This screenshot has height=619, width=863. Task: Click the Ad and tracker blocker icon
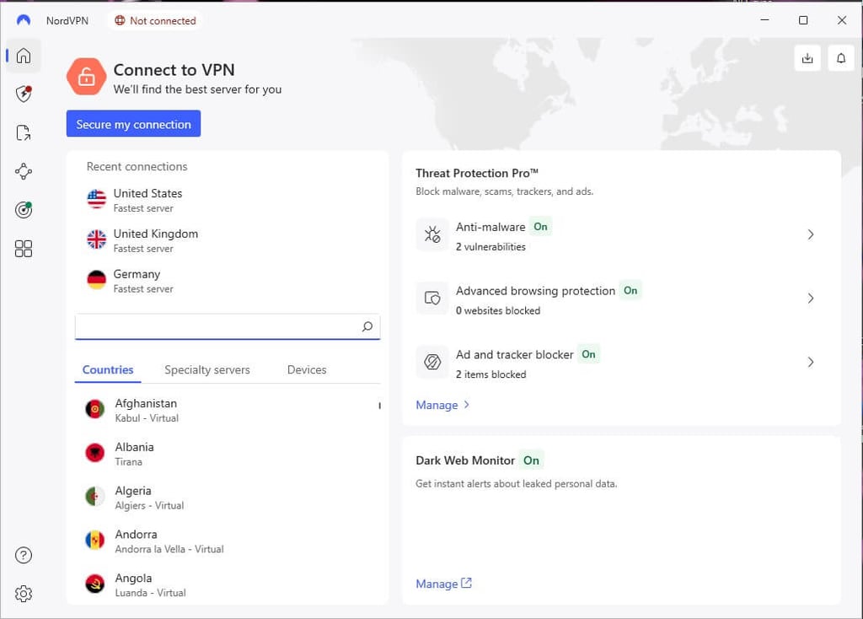pyautogui.click(x=432, y=363)
